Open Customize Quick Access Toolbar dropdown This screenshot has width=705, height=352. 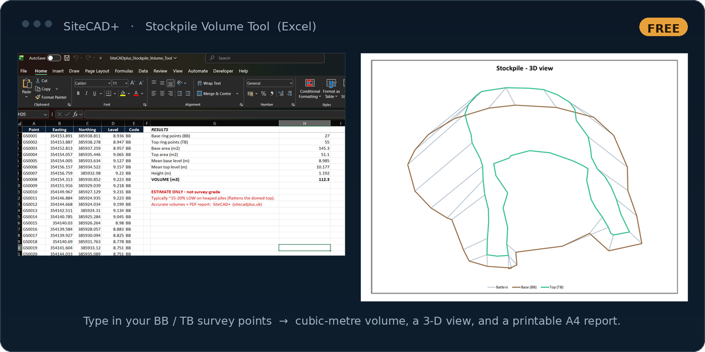point(101,58)
